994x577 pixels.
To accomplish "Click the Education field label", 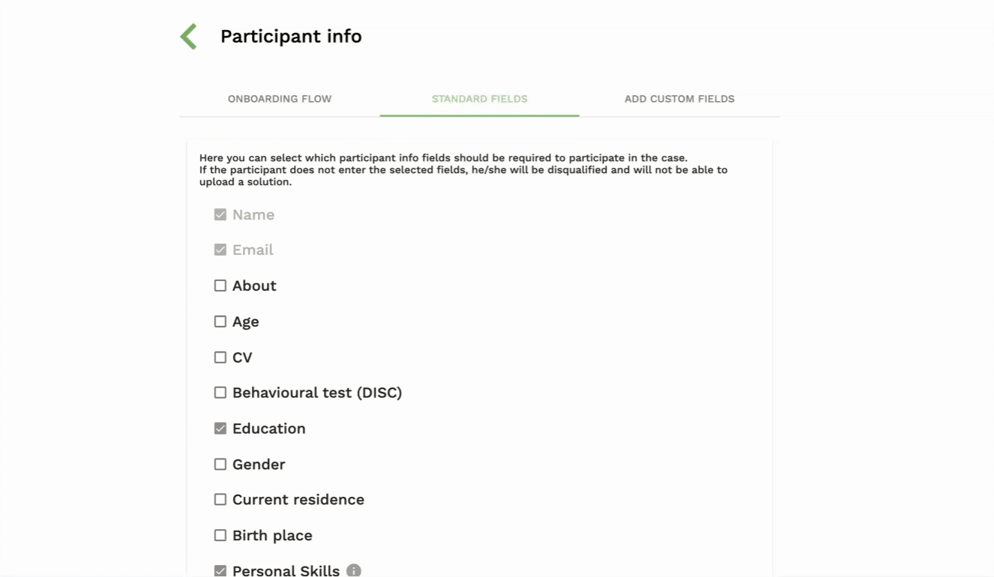I will (x=269, y=429).
